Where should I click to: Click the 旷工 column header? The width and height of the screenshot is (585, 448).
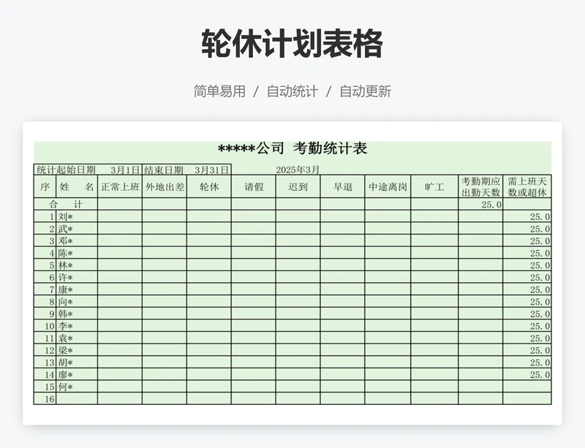coord(434,186)
